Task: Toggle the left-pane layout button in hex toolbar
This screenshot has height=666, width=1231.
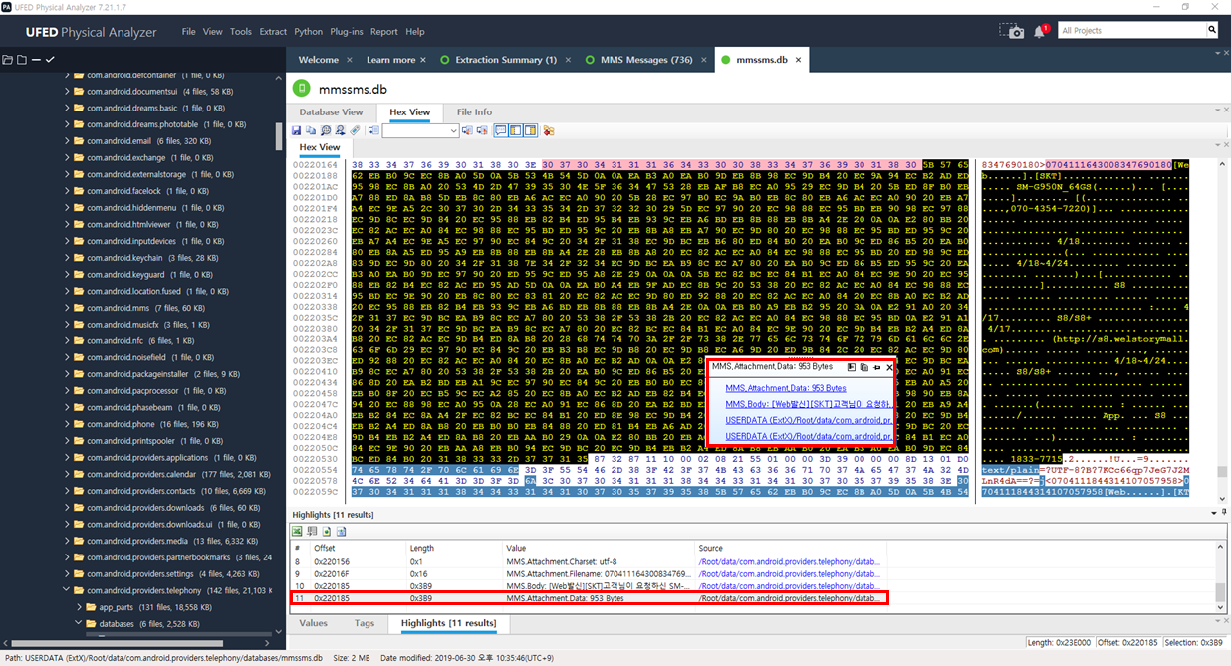Action: click(x=516, y=130)
